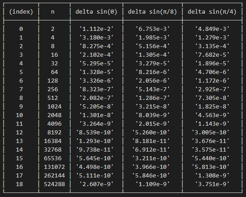This screenshot has width=246, height=197.
Task: Click the n value 65536
Action: 52,158
